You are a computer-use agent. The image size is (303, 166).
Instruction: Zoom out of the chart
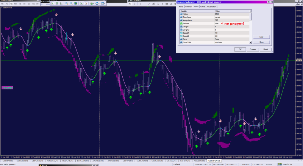(71, 3)
